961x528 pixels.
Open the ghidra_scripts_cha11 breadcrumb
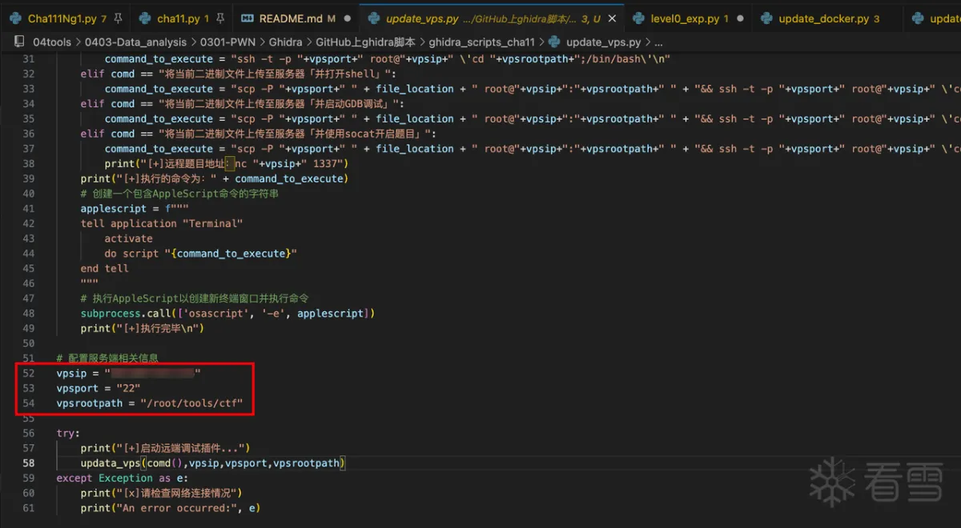pos(481,42)
